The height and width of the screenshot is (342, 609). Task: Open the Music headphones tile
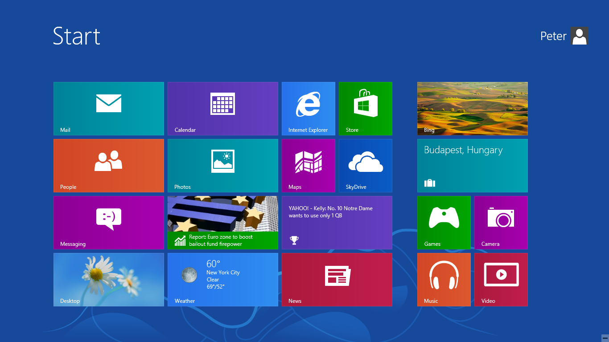tap(444, 280)
